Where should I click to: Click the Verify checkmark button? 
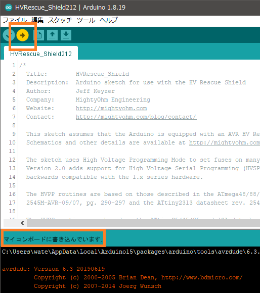(x=9, y=35)
